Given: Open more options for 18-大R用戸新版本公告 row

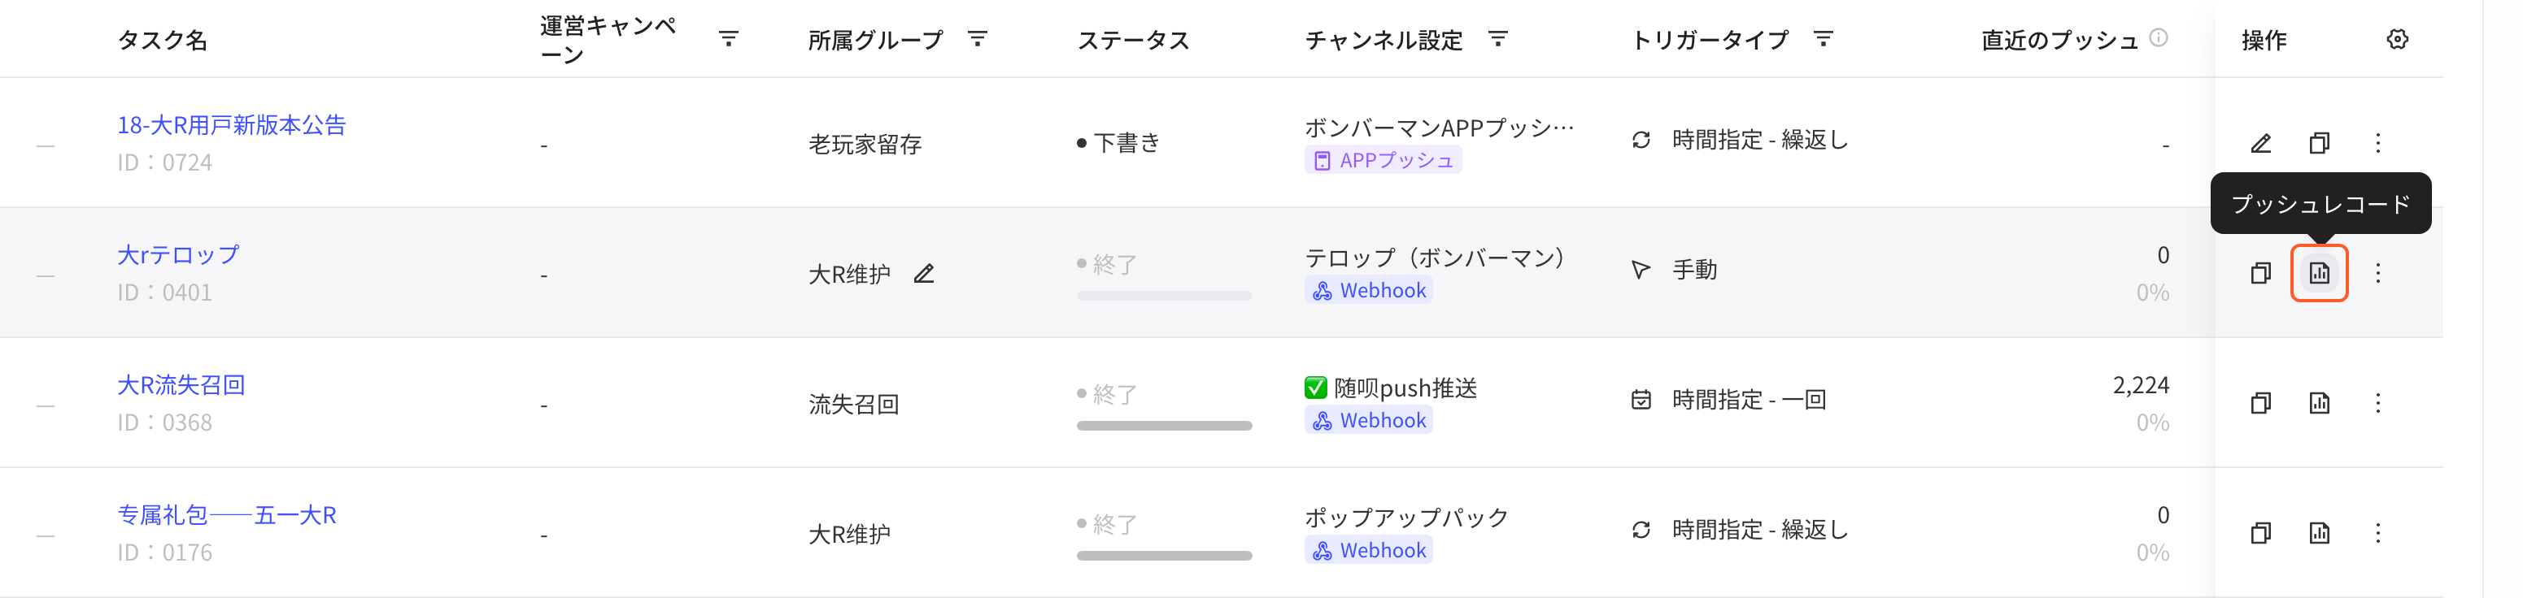Looking at the screenshot, I should pos(2377,143).
